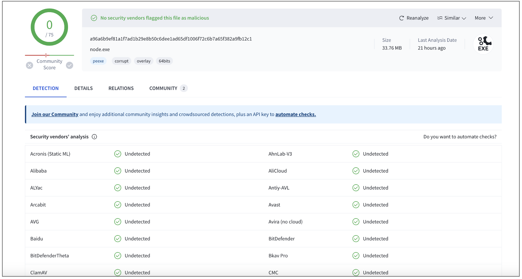Image resolution: width=522 pixels, height=279 pixels.
Task: Follow the Join our Community link
Action: [55, 114]
